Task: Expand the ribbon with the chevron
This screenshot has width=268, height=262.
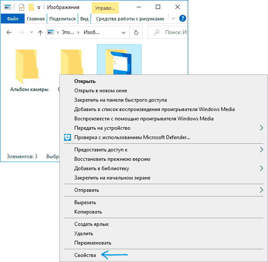Action: click(173, 18)
